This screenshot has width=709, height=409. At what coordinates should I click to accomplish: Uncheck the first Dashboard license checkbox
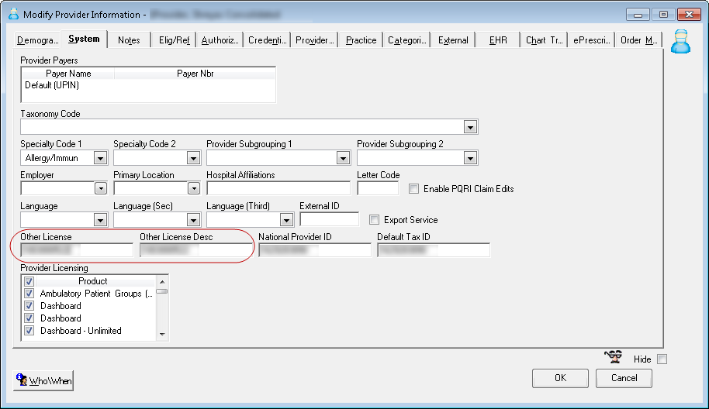(29, 306)
